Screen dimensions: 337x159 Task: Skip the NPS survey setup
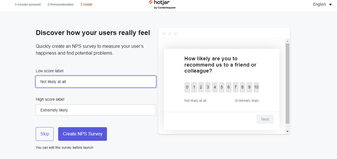tap(45, 134)
